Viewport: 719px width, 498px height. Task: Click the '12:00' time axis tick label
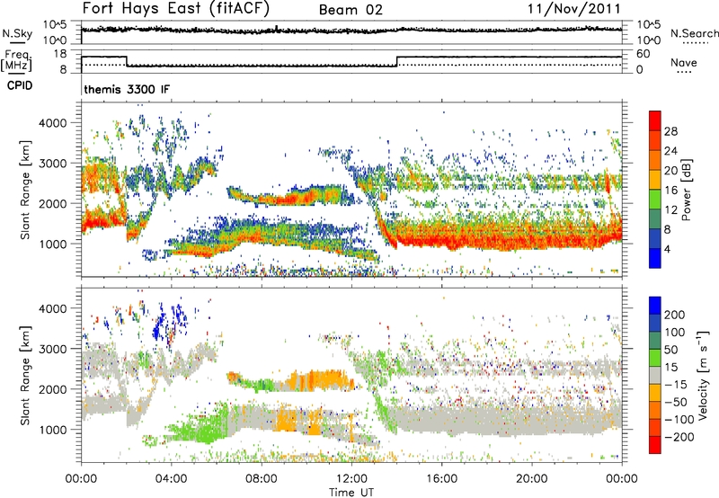tap(351, 478)
